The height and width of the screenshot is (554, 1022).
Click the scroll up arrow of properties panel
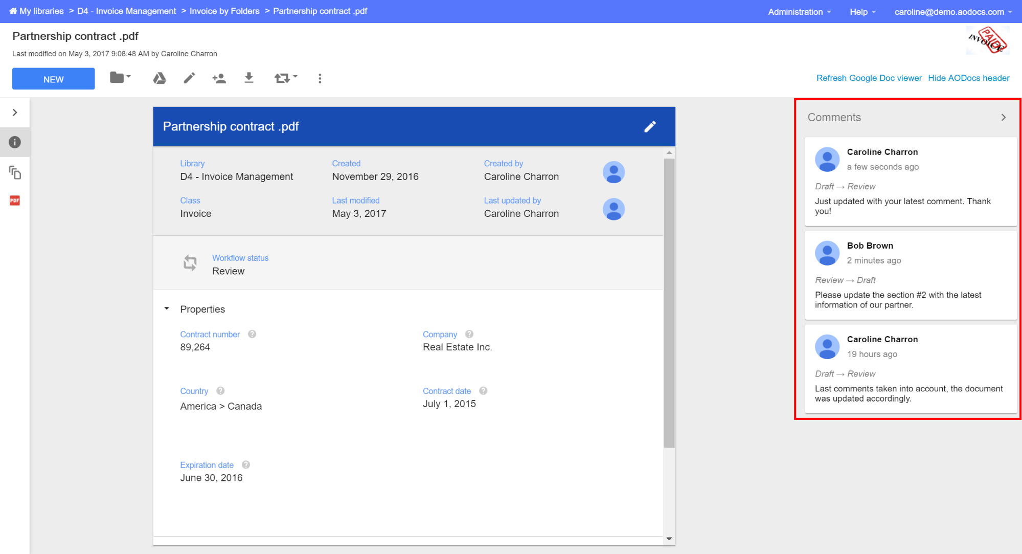pyautogui.click(x=669, y=153)
